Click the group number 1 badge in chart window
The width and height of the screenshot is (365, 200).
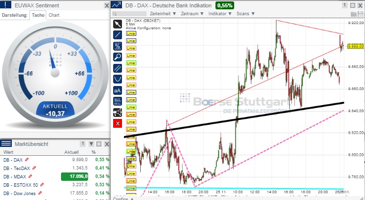[x=345, y=5]
